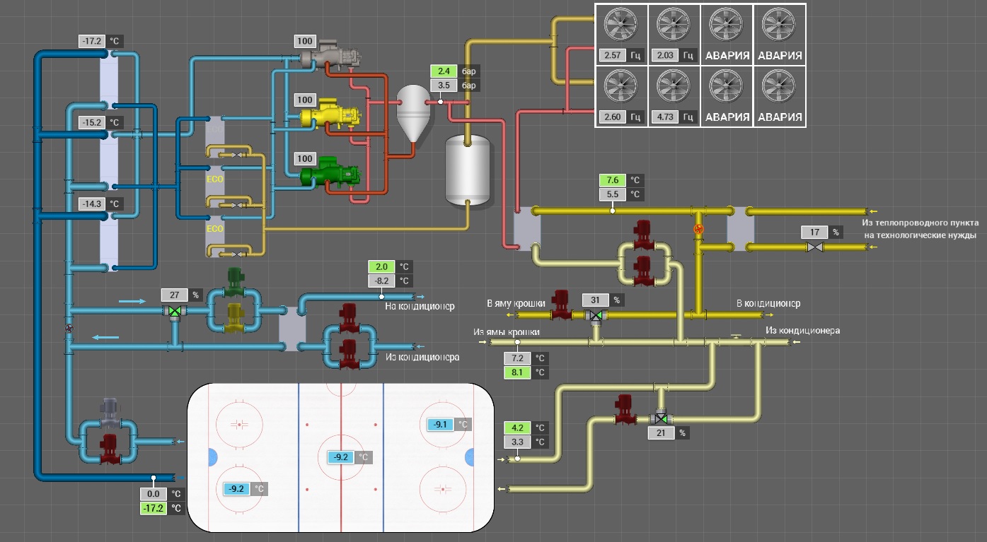Click the fan showing 2.57 Гц
Image resolution: width=987 pixels, height=542 pixels.
(x=621, y=26)
